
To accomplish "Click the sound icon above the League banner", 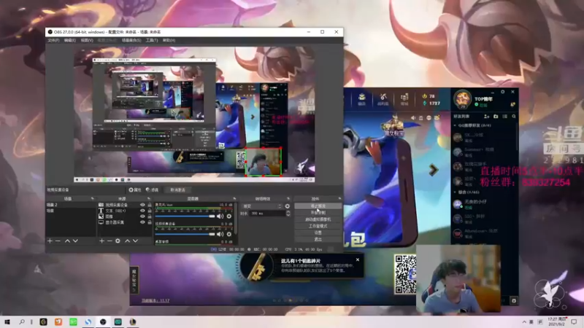I will pyautogui.click(x=413, y=118).
